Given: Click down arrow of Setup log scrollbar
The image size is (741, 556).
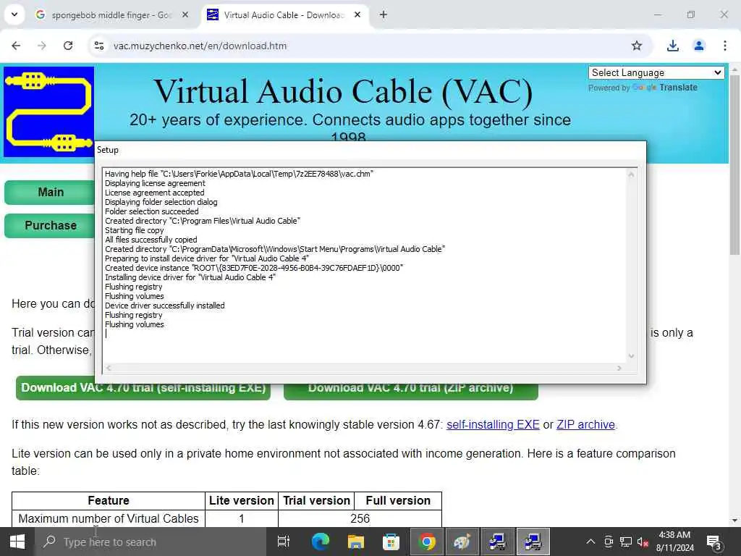Looking at the screenshot, I should [x=631, y=356].
